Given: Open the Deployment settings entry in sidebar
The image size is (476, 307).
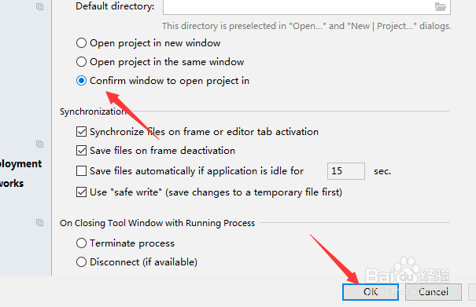Looking at the screenshot, I should (20, 164).
